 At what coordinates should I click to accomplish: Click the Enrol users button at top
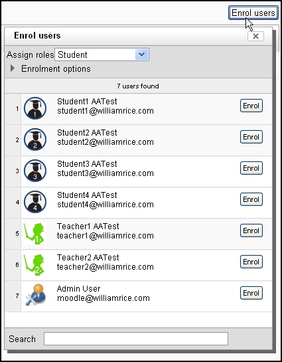[x=253, y=13]
